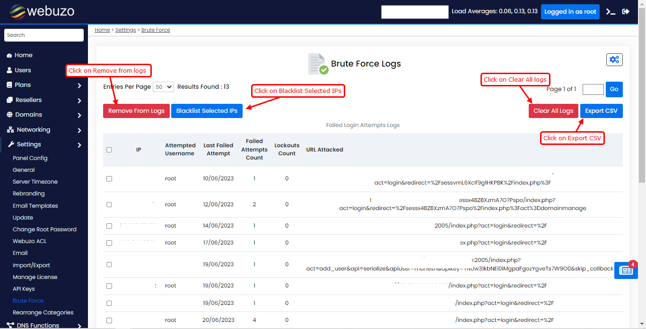Click the Home icon in sidebar
Screen dimensions: 646x329
pos(9,55)
